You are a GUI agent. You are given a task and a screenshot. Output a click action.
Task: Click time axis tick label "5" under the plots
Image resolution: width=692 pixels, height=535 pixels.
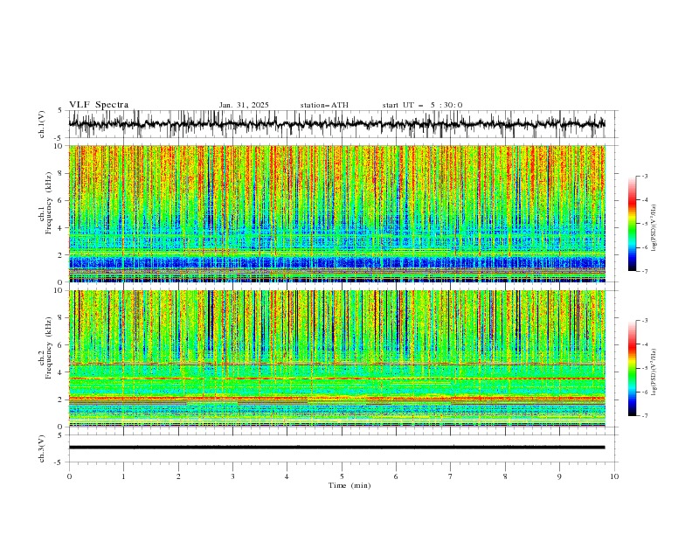(x=342, y=476)
